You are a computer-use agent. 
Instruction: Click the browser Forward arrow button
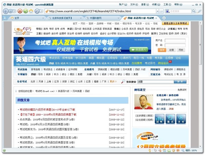point(11,11)
